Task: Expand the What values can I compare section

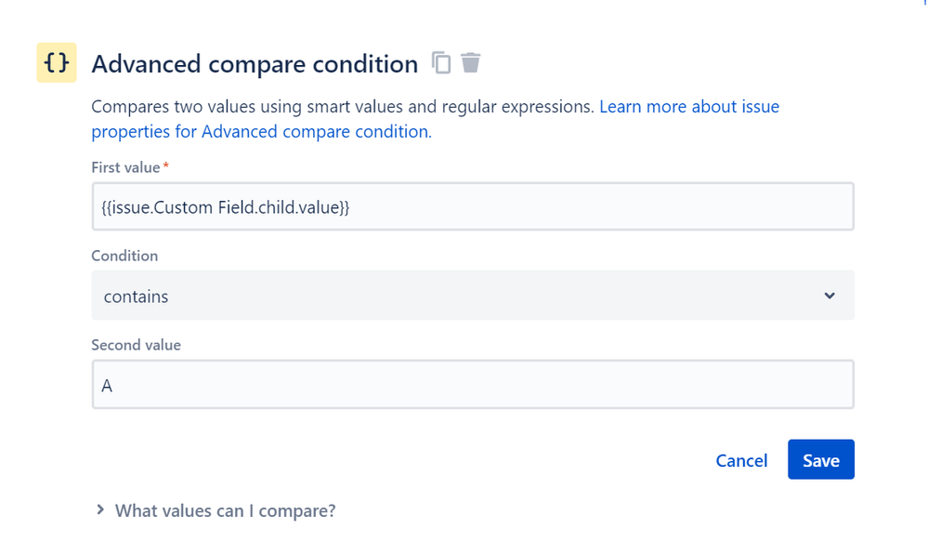Action: pos(225,510)
